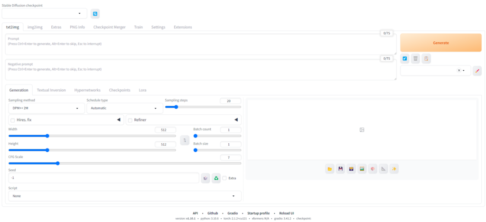Click the blue read-parameters arrow icon under Generate

(404, 58)
